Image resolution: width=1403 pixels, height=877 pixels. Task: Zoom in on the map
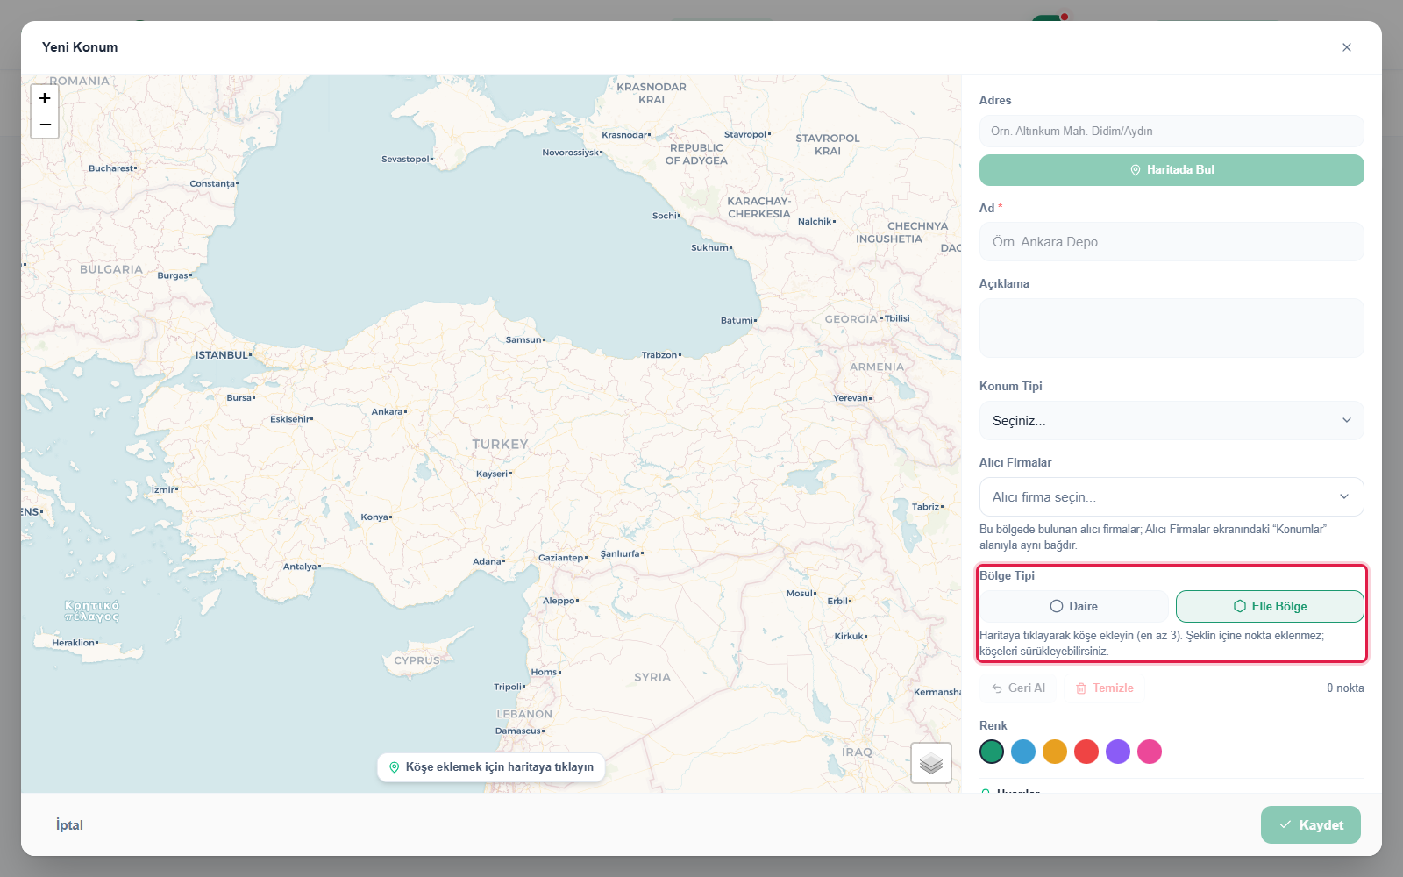pos(45,98)
